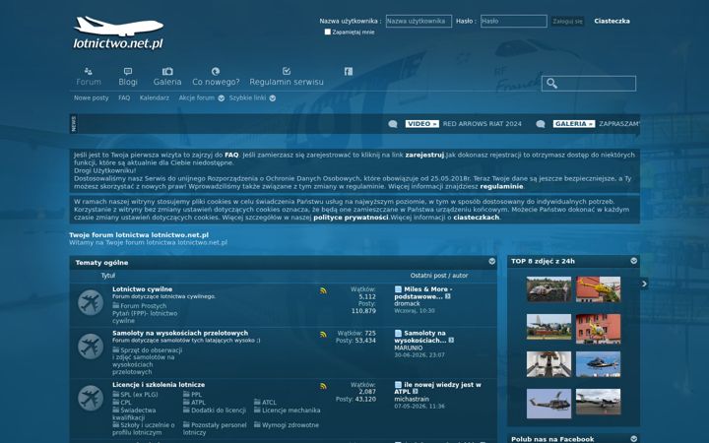Open the Forum tab icon
Screen dimensions: 709x443
(89, 72)
